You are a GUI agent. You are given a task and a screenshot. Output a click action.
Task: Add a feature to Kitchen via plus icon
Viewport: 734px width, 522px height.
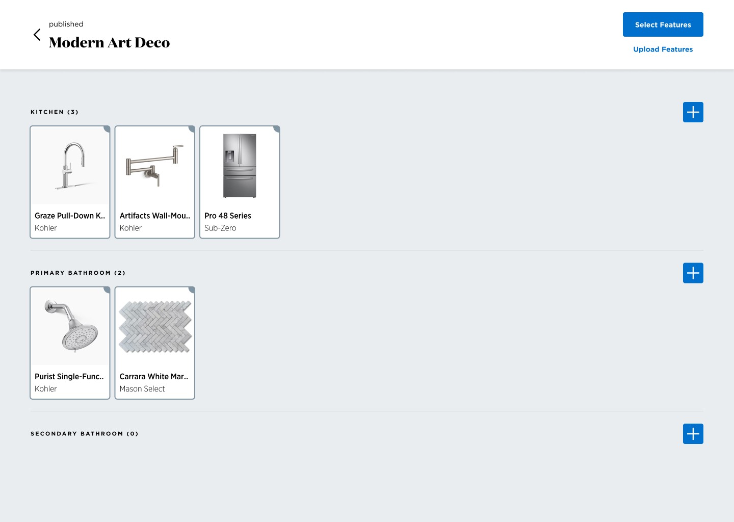[693, 112]
